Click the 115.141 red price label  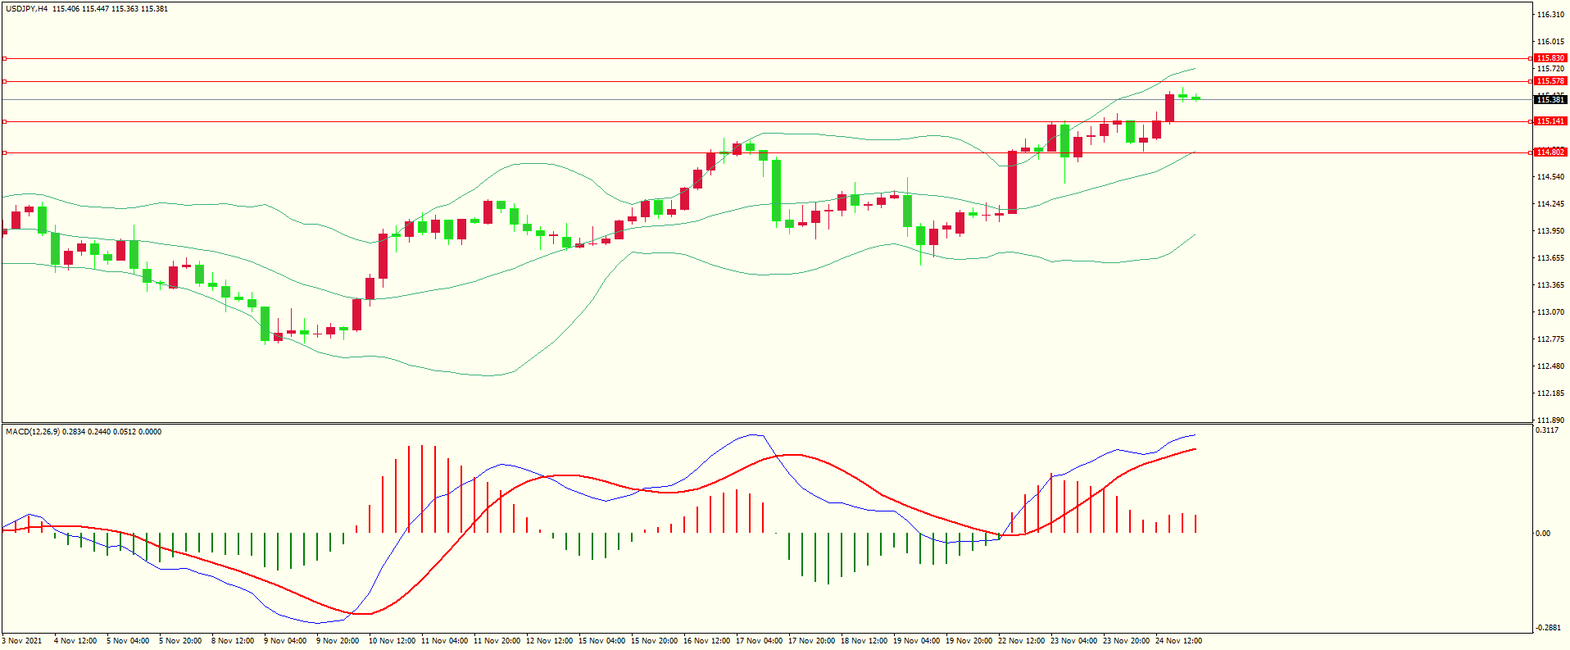click(x=1550, y=121)
